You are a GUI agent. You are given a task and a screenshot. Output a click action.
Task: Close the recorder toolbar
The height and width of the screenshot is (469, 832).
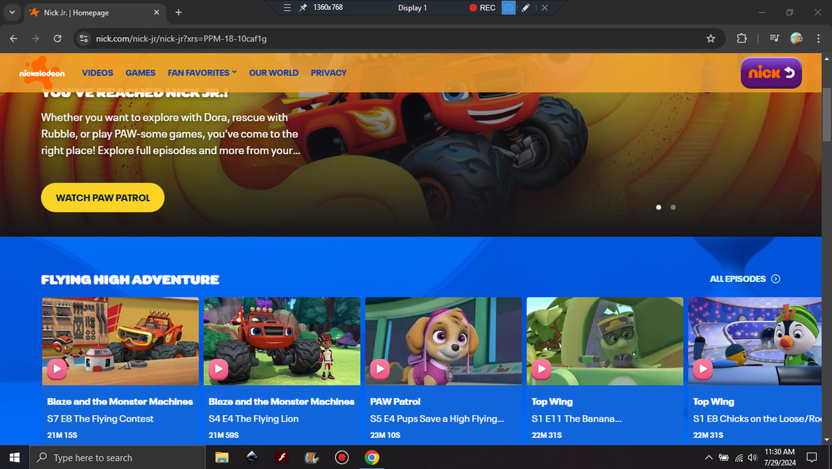[x=545, y=8]
